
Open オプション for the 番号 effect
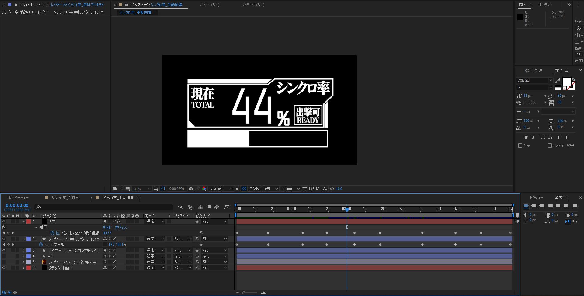coord(121,227)
